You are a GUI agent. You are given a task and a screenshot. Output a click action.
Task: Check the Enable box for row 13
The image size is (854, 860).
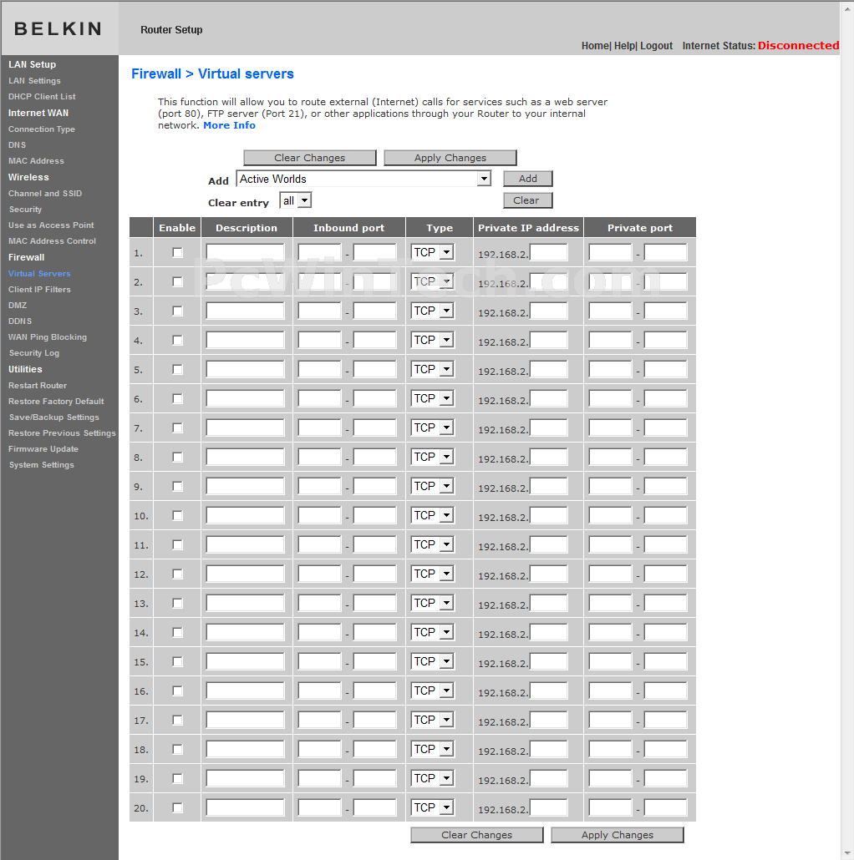pyautogui.click(x=177, y=604)
